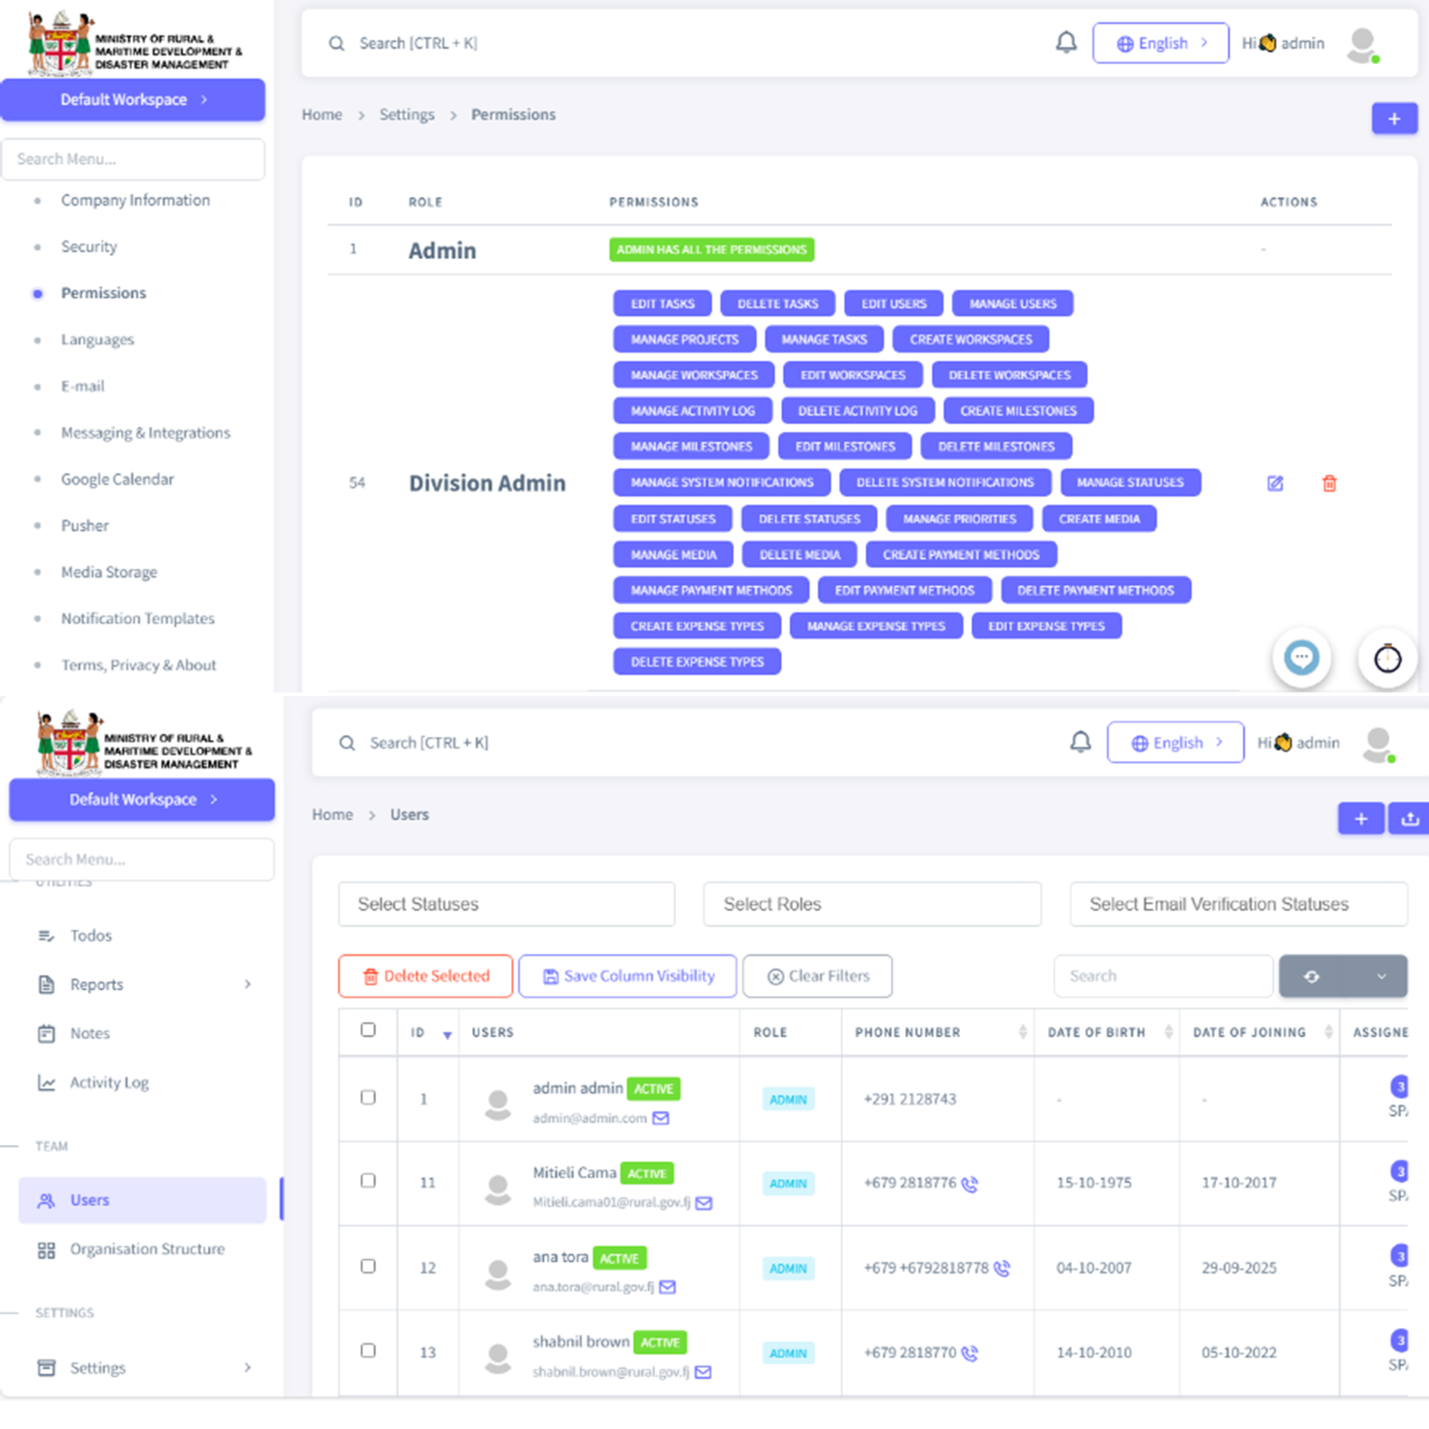Click the envelope icon next to shabnil.brown@rural.gov.fj

click(x=703, y=1372)
